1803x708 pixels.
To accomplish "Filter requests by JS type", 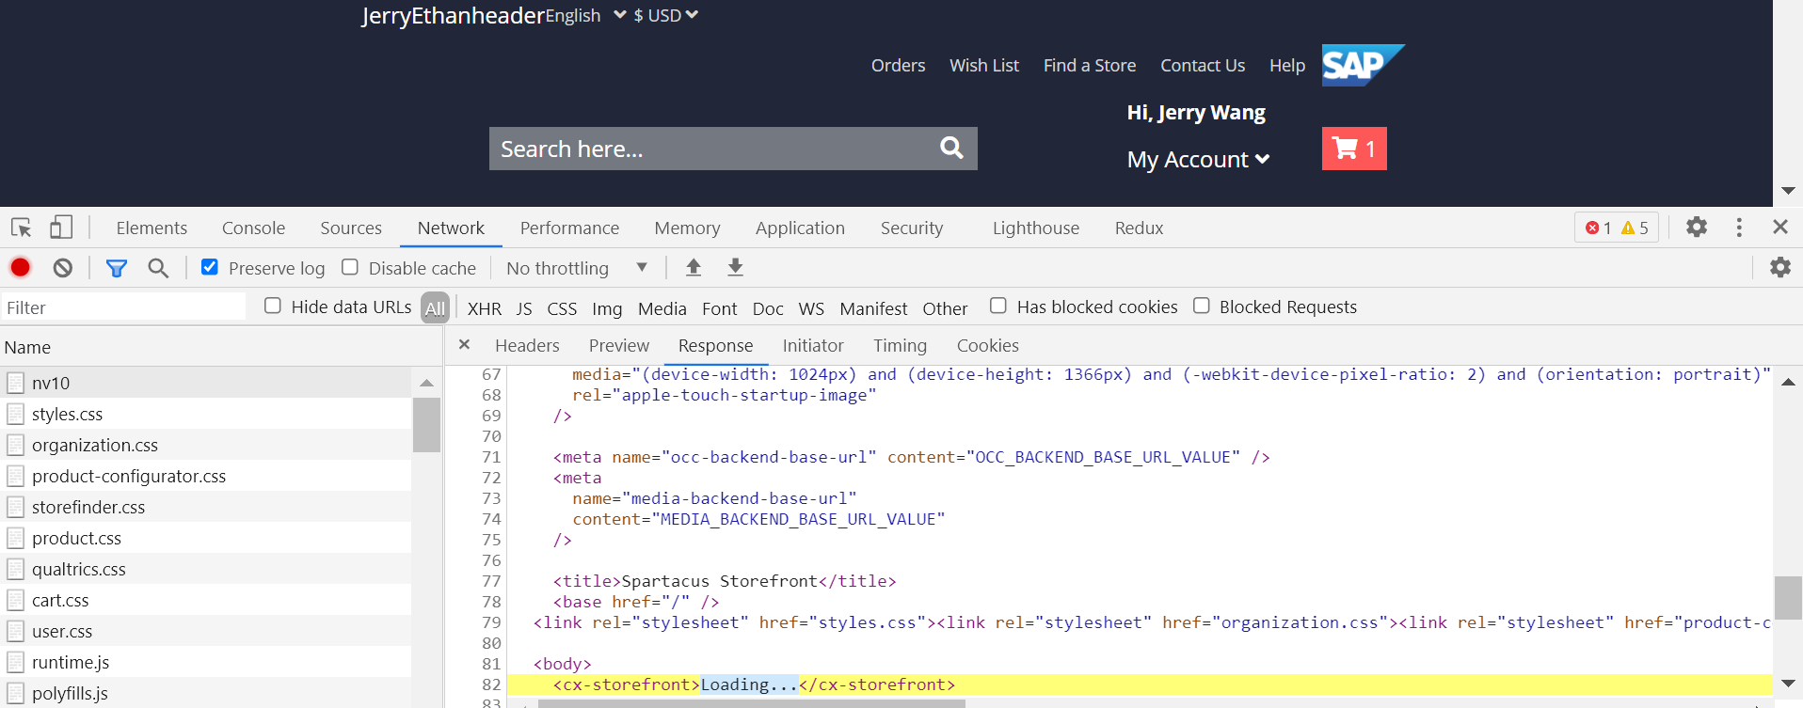I will click(524, 308).
